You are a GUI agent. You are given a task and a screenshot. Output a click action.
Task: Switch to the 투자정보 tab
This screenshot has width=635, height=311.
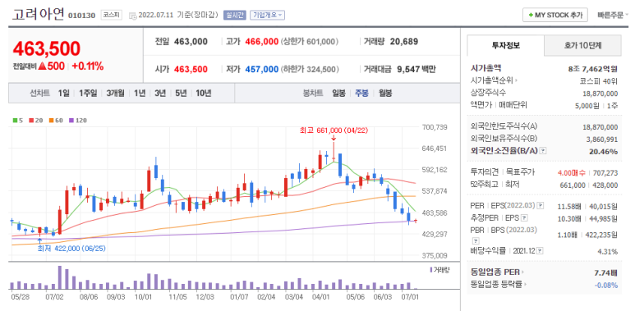(x=506, y=45)
